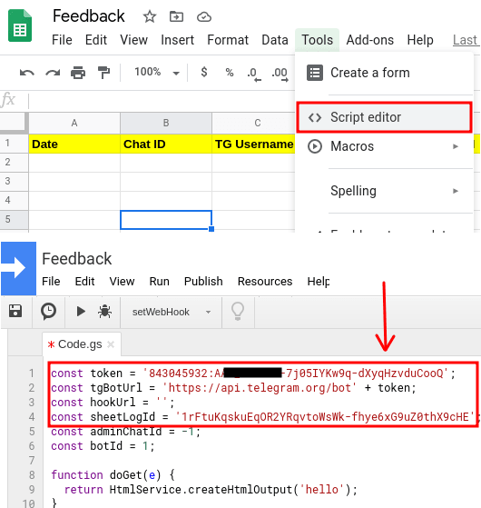Check cloud save status icon

click(x=204, y=16)
